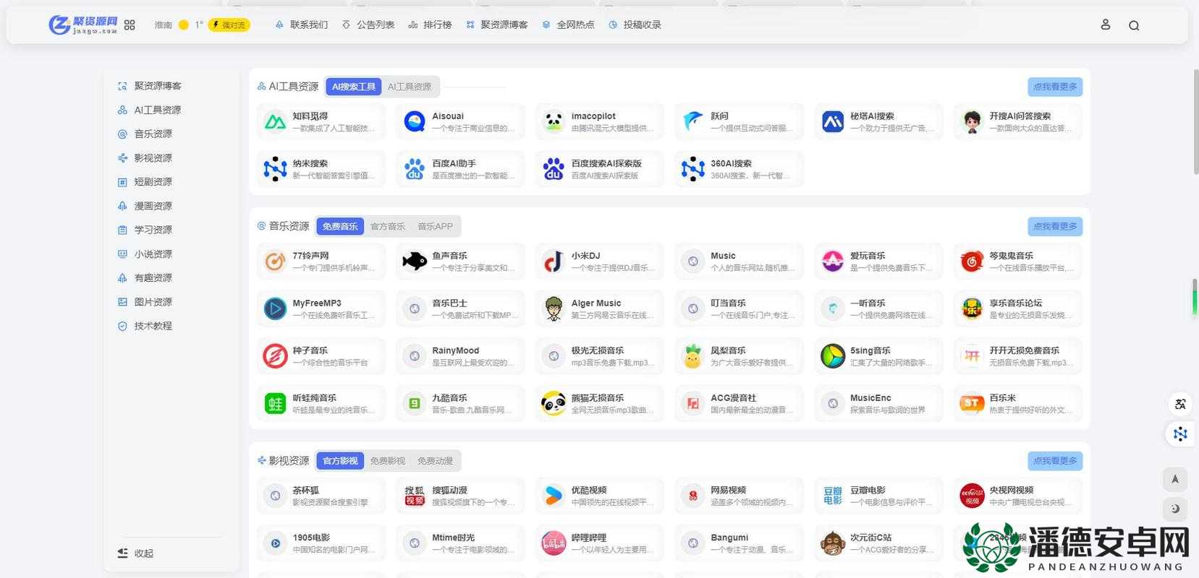
Task: Jump to 音乐资源 from the left sidebar
Action: pyautogui.click(x=145, y=134)
